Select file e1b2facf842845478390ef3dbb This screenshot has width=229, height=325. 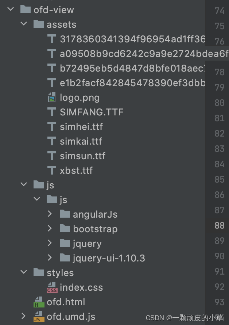132,83
